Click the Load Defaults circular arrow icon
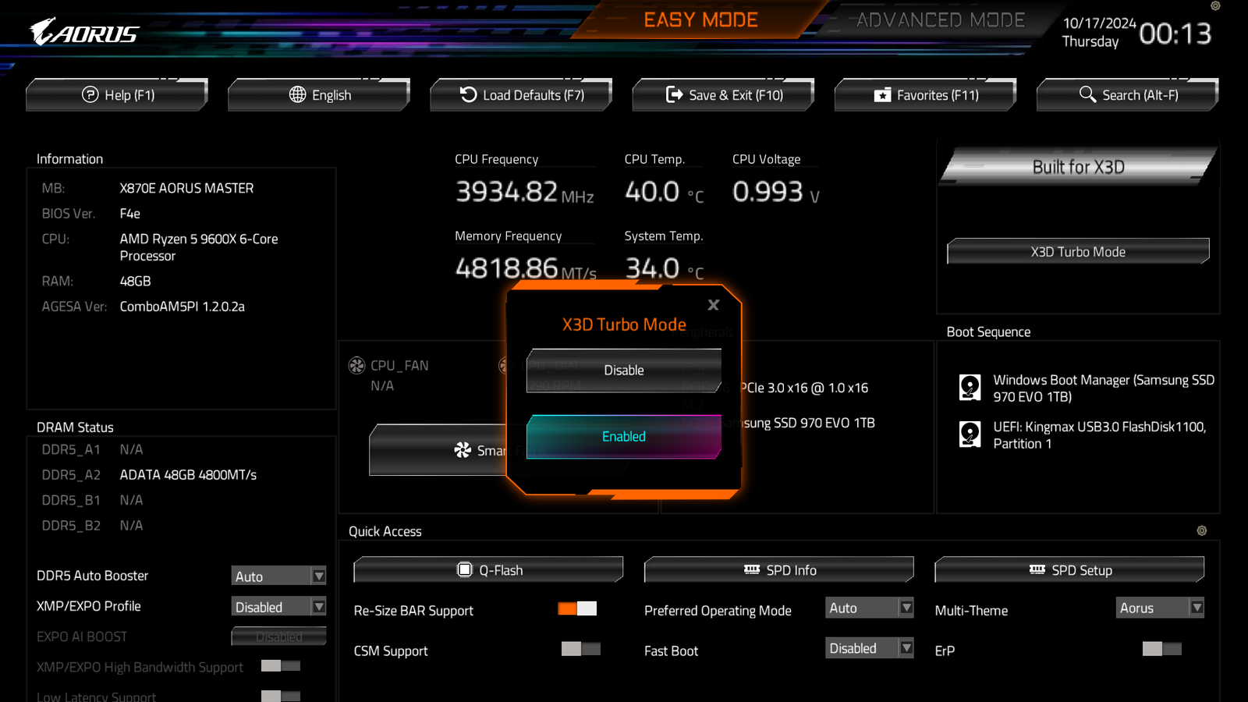Screen dimensions: 1248x702 (468, 94)
